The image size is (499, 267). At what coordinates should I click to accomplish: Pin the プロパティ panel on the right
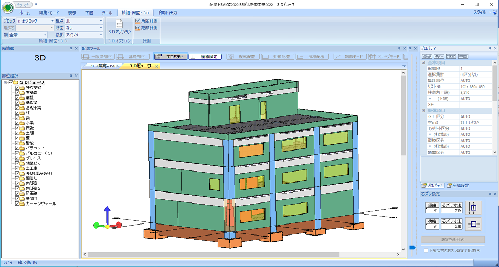490,49
